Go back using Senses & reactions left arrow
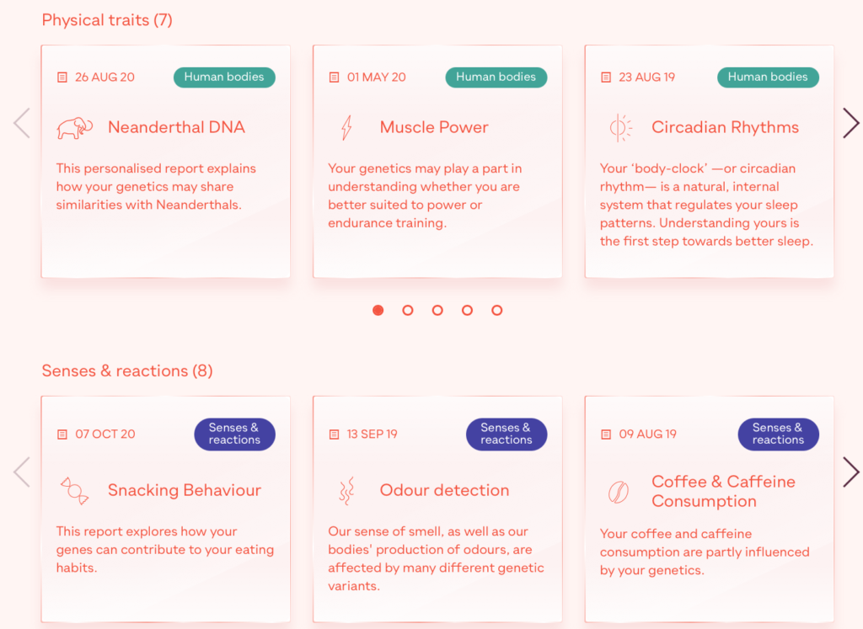 (21, 472)
